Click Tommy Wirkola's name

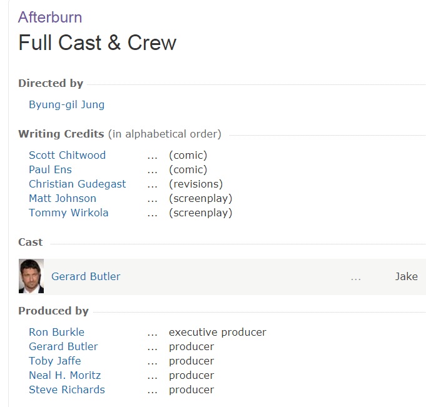coord(68,213)
